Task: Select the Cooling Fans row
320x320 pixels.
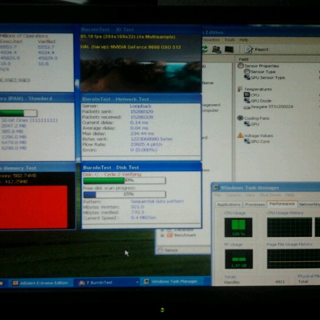Action: 253,118
